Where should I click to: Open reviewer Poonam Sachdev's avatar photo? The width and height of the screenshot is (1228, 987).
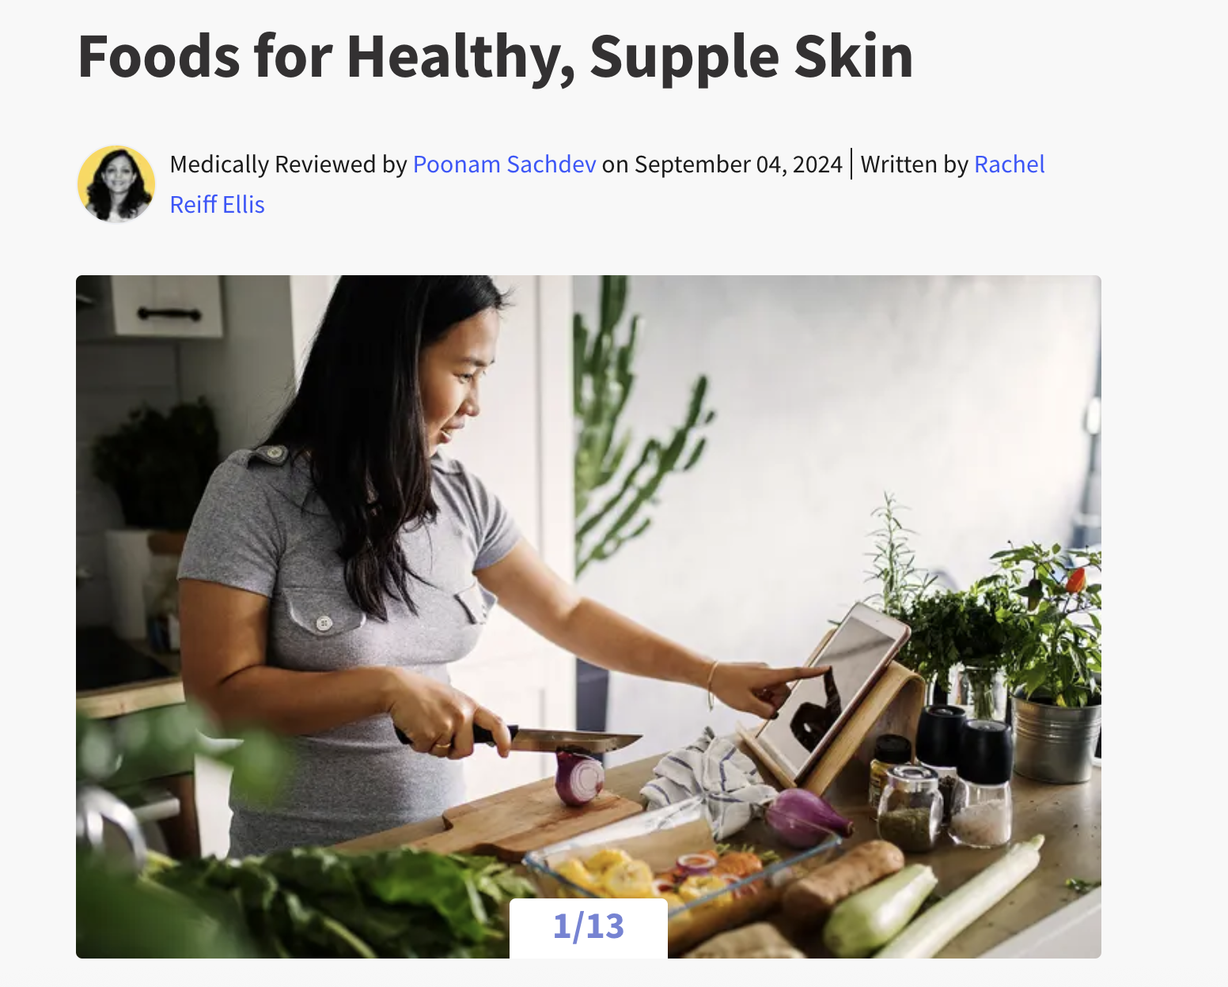[x=116, y=184]
